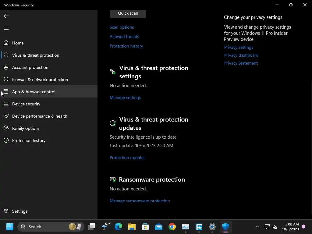Click the Home house icon

point(6,43)
